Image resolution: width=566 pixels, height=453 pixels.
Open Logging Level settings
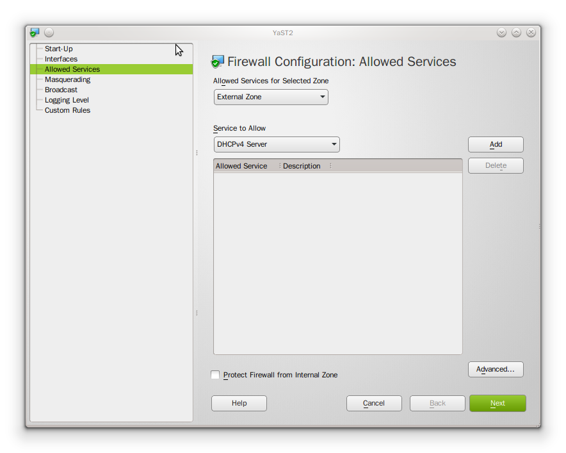(67, 100)
